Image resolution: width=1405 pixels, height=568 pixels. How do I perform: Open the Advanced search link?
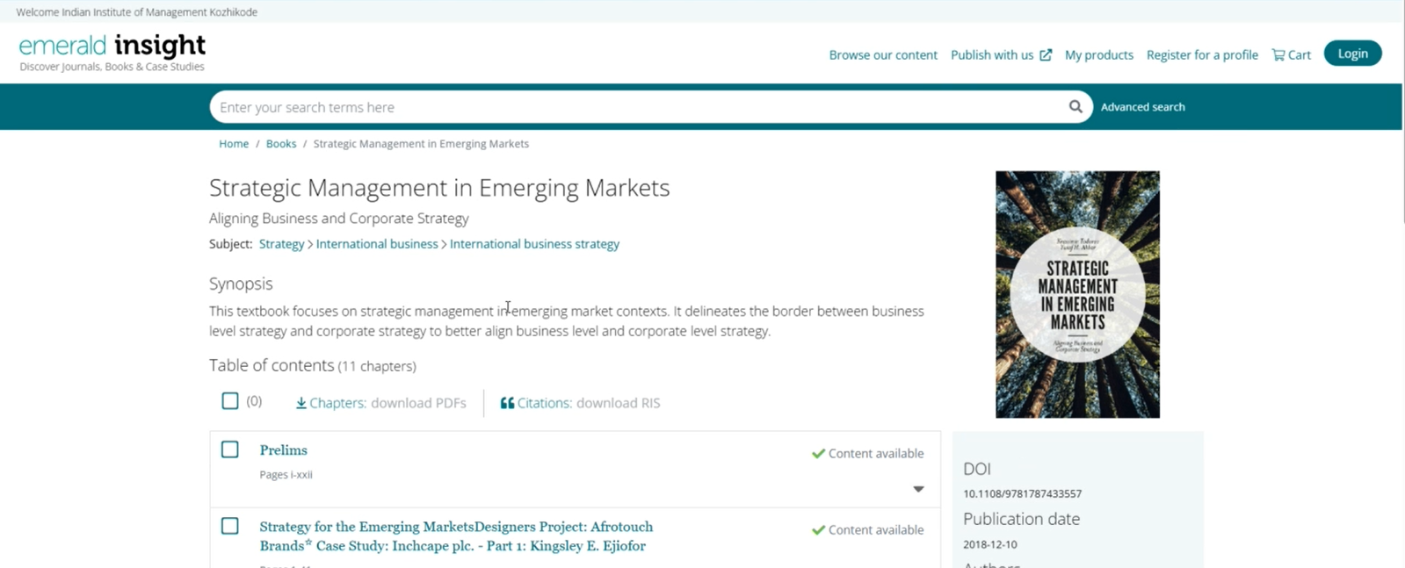[1142, 107]
